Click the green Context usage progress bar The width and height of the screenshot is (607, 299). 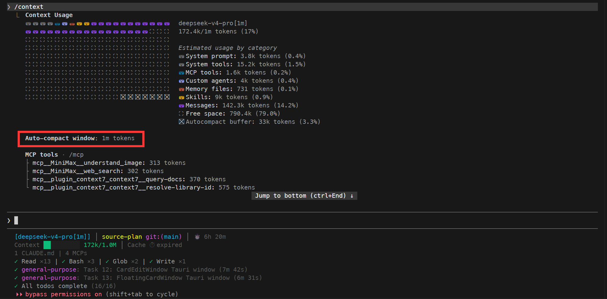62,245
